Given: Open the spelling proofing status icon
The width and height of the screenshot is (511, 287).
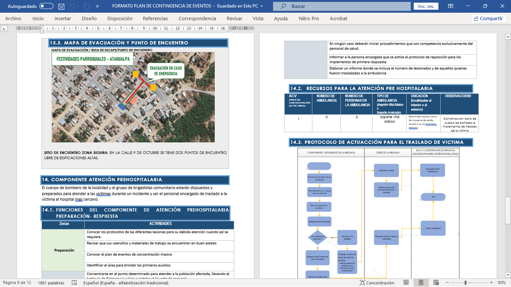Looking at the screenshot, I should [x=74, y=283].
